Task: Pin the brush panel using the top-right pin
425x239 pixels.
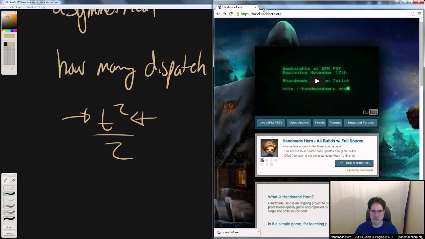Action: coord(15,175)
